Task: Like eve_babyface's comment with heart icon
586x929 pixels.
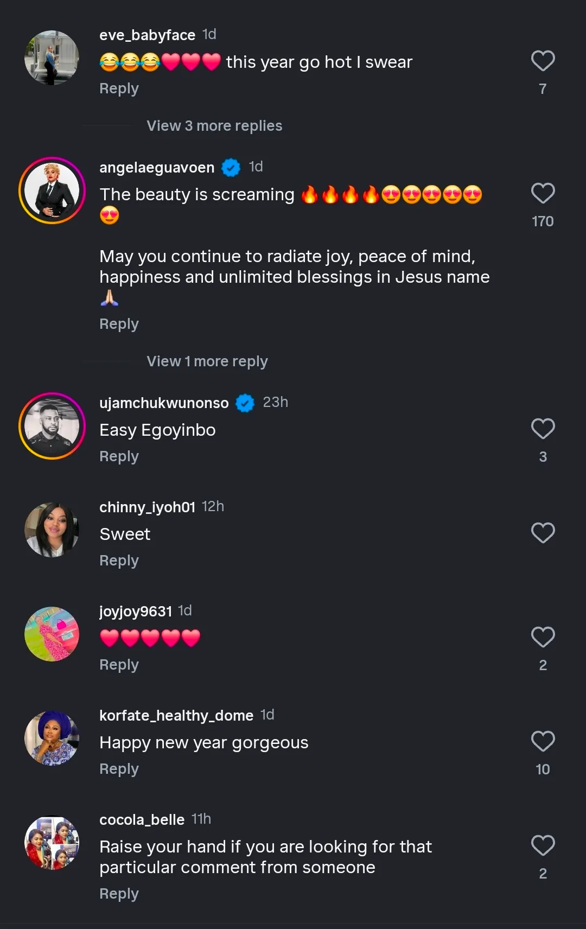Action: click(543, 61)
